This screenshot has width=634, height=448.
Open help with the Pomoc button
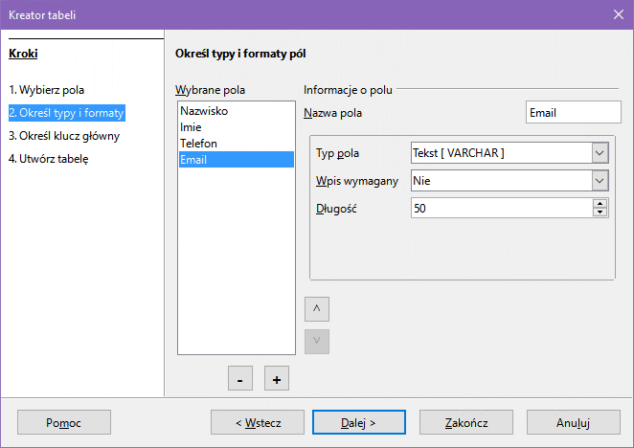[x=64, y=422]
